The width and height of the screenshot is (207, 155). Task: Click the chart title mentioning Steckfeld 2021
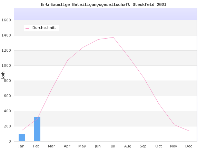coord(103,4)
